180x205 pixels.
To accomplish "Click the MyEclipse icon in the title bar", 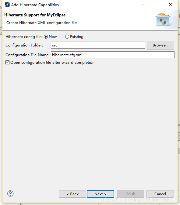I will tap(7, 5).
